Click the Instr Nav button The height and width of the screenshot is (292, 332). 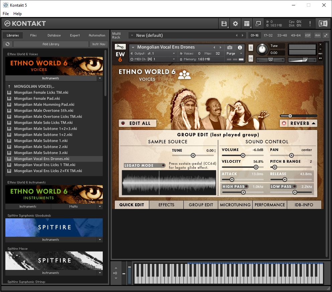(99, 44)
